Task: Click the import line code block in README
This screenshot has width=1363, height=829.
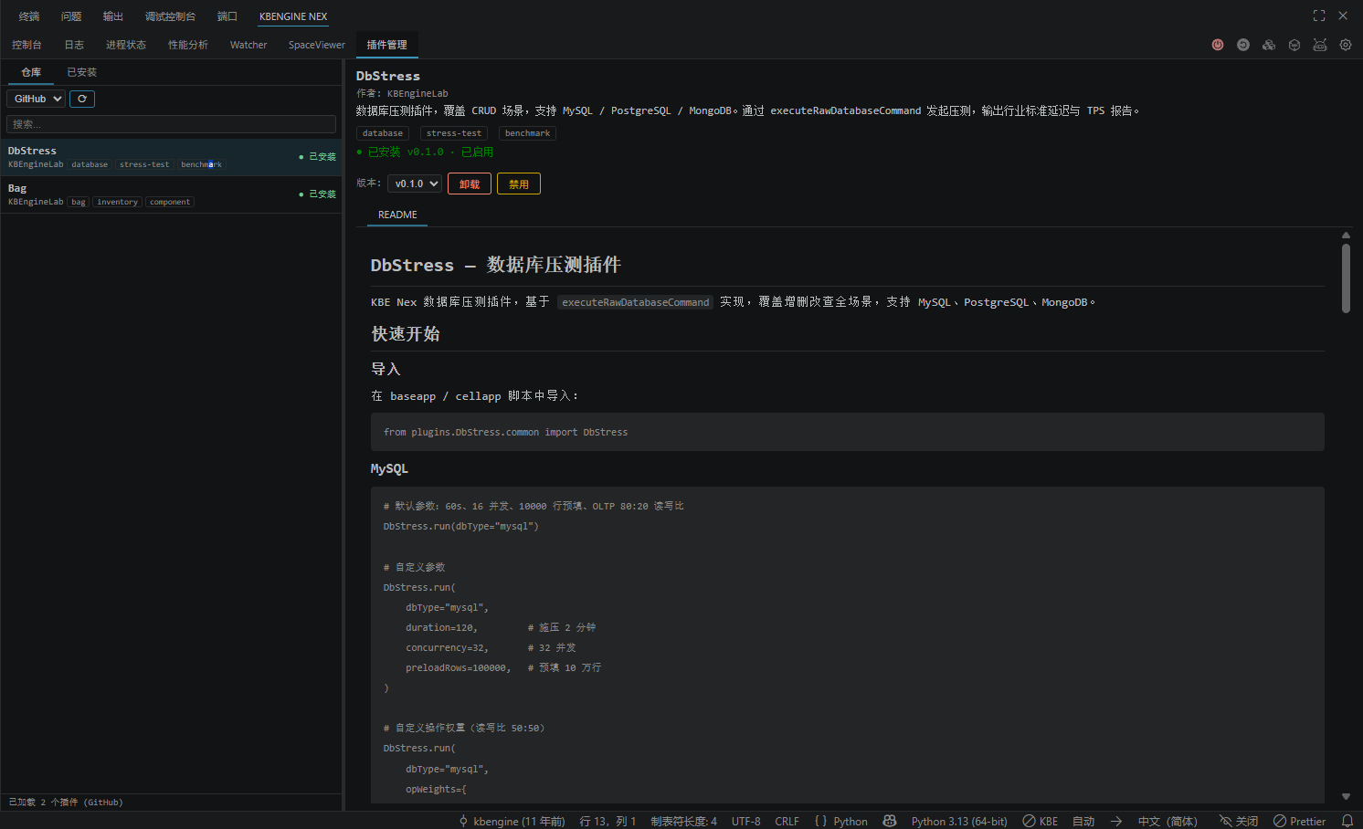Action: coord(848,432)
